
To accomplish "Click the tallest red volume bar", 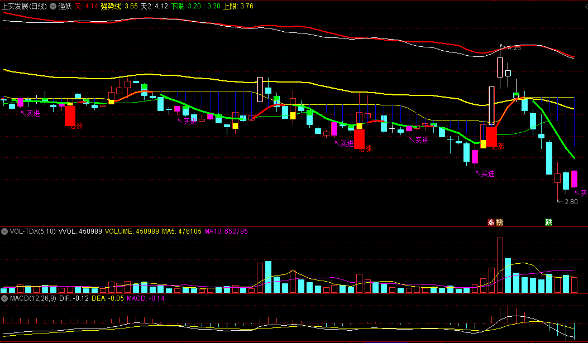I will tap(500, 265).
